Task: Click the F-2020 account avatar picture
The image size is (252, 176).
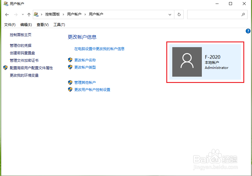Action: click(187, 62)
